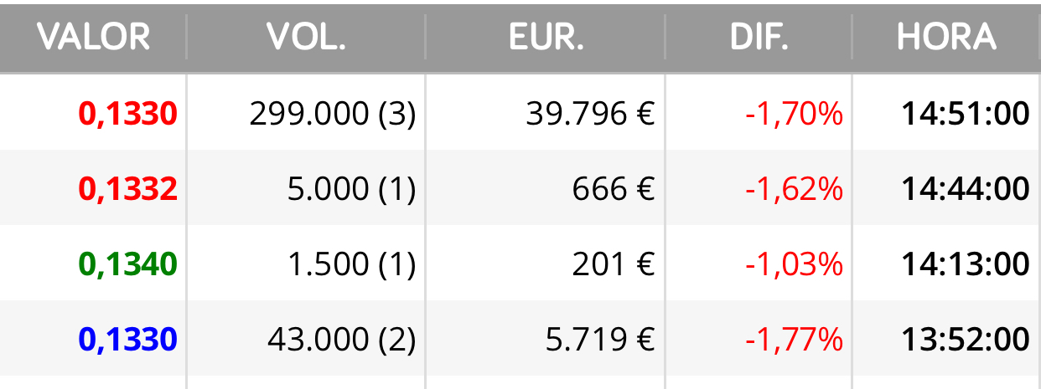
Task: Select the 0,1332 price value
Action: (x=127, y=189)
